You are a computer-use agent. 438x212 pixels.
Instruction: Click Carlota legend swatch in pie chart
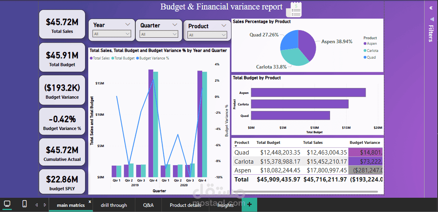click(365, 51)
